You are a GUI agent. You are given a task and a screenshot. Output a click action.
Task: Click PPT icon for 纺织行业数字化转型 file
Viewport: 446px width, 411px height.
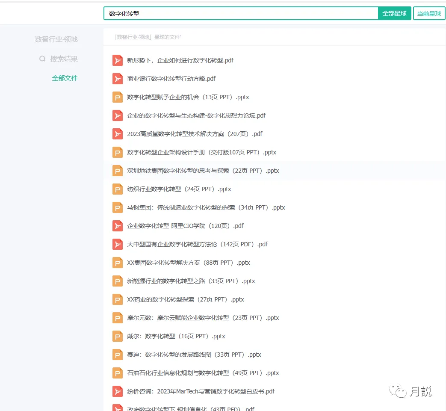tap(118, 189)
